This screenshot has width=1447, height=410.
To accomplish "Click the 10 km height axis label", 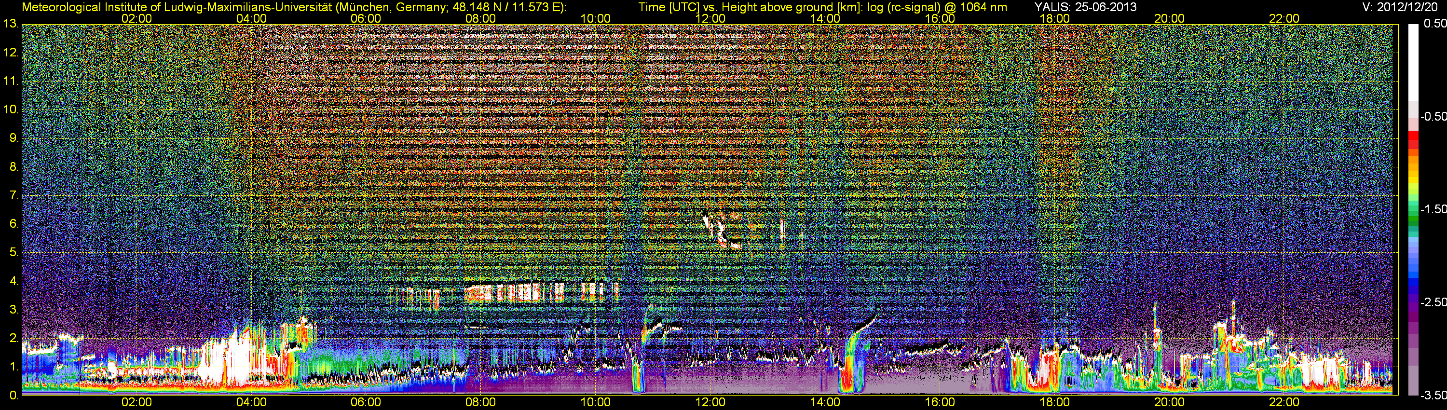I will click(x=11, y=109).
